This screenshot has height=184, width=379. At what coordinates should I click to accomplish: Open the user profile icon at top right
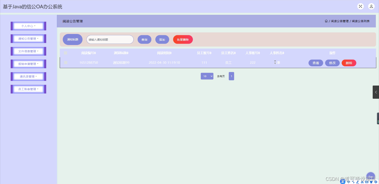click(371, 6)
